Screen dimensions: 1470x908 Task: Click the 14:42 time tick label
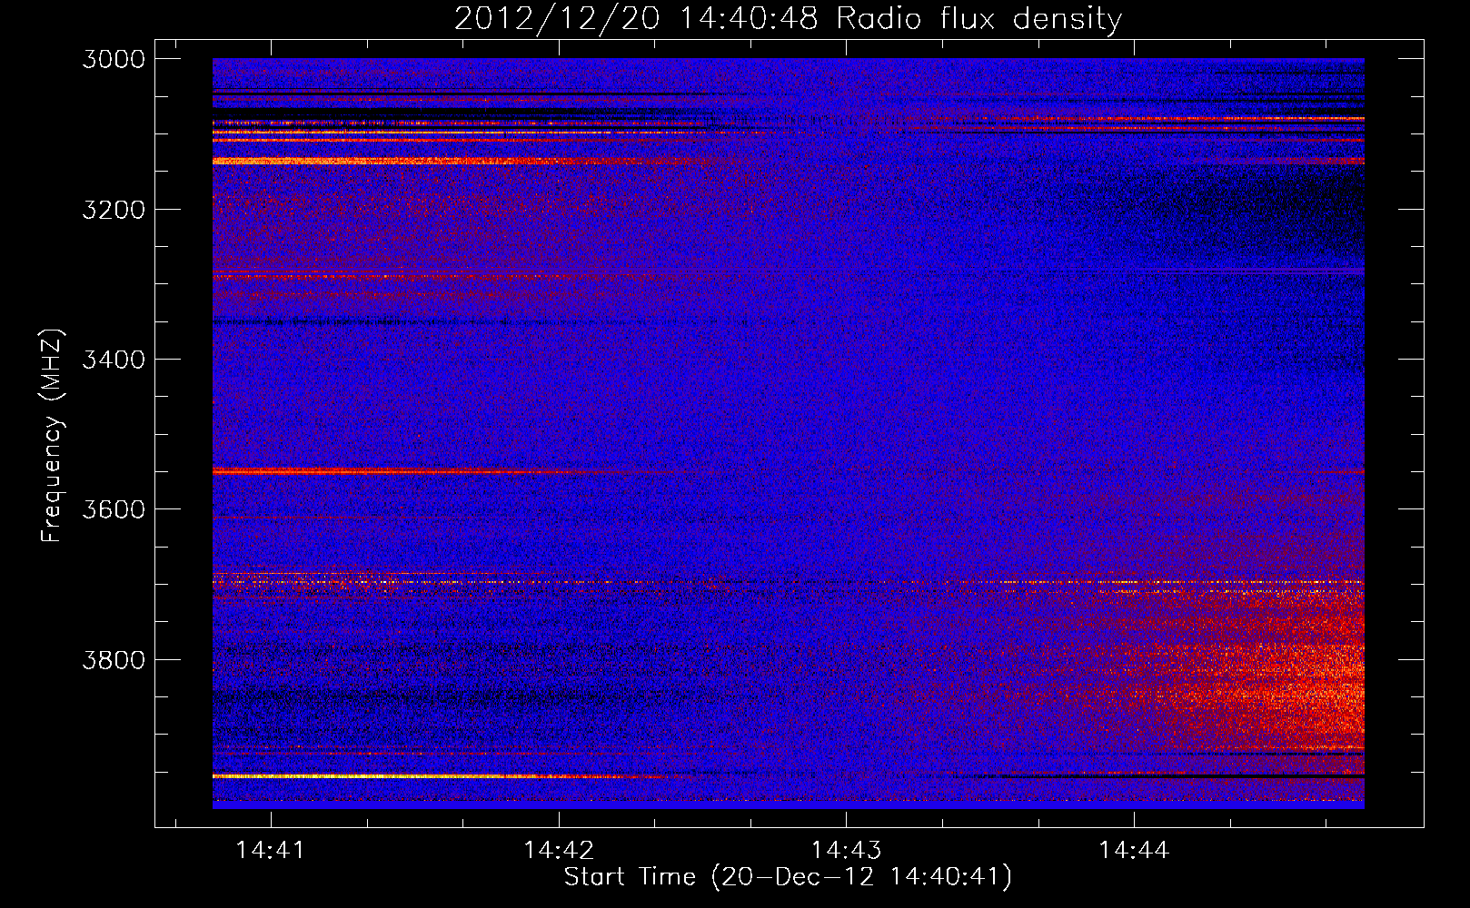[558, 850]
